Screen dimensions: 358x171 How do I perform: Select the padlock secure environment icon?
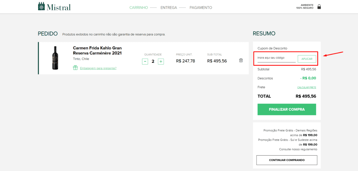pos(319,7)
